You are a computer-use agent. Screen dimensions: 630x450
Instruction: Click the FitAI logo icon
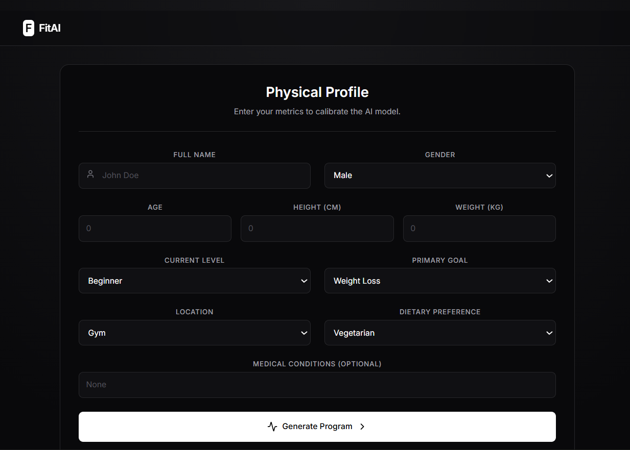(x=28, y=28)
